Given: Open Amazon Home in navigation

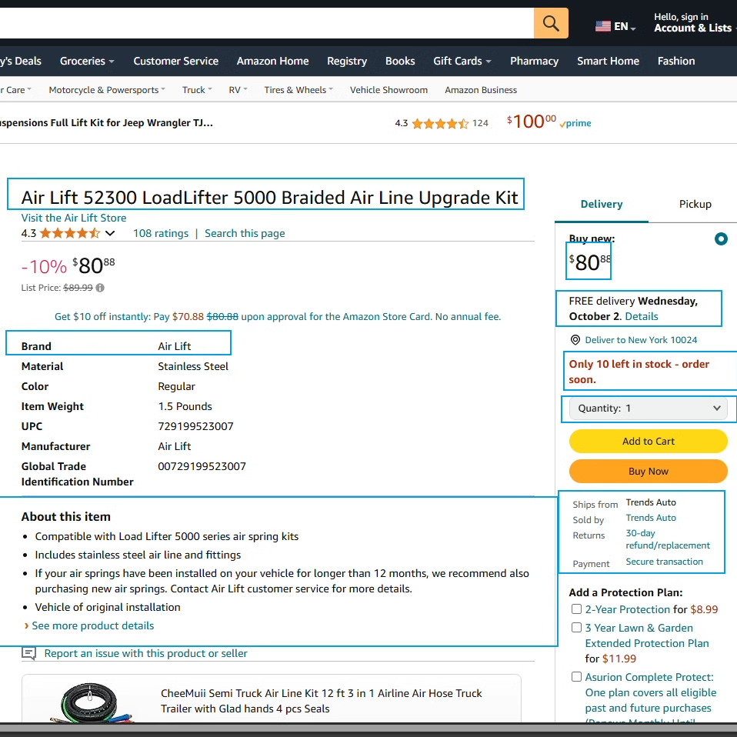Looking at the screenshot, I should pos(272,61).
